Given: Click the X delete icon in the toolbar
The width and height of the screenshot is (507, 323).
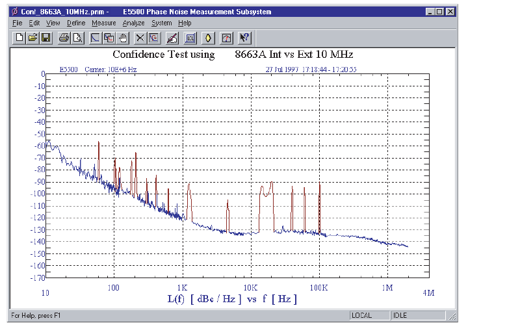Looking at the screenshot, I should tap(140, 38).
